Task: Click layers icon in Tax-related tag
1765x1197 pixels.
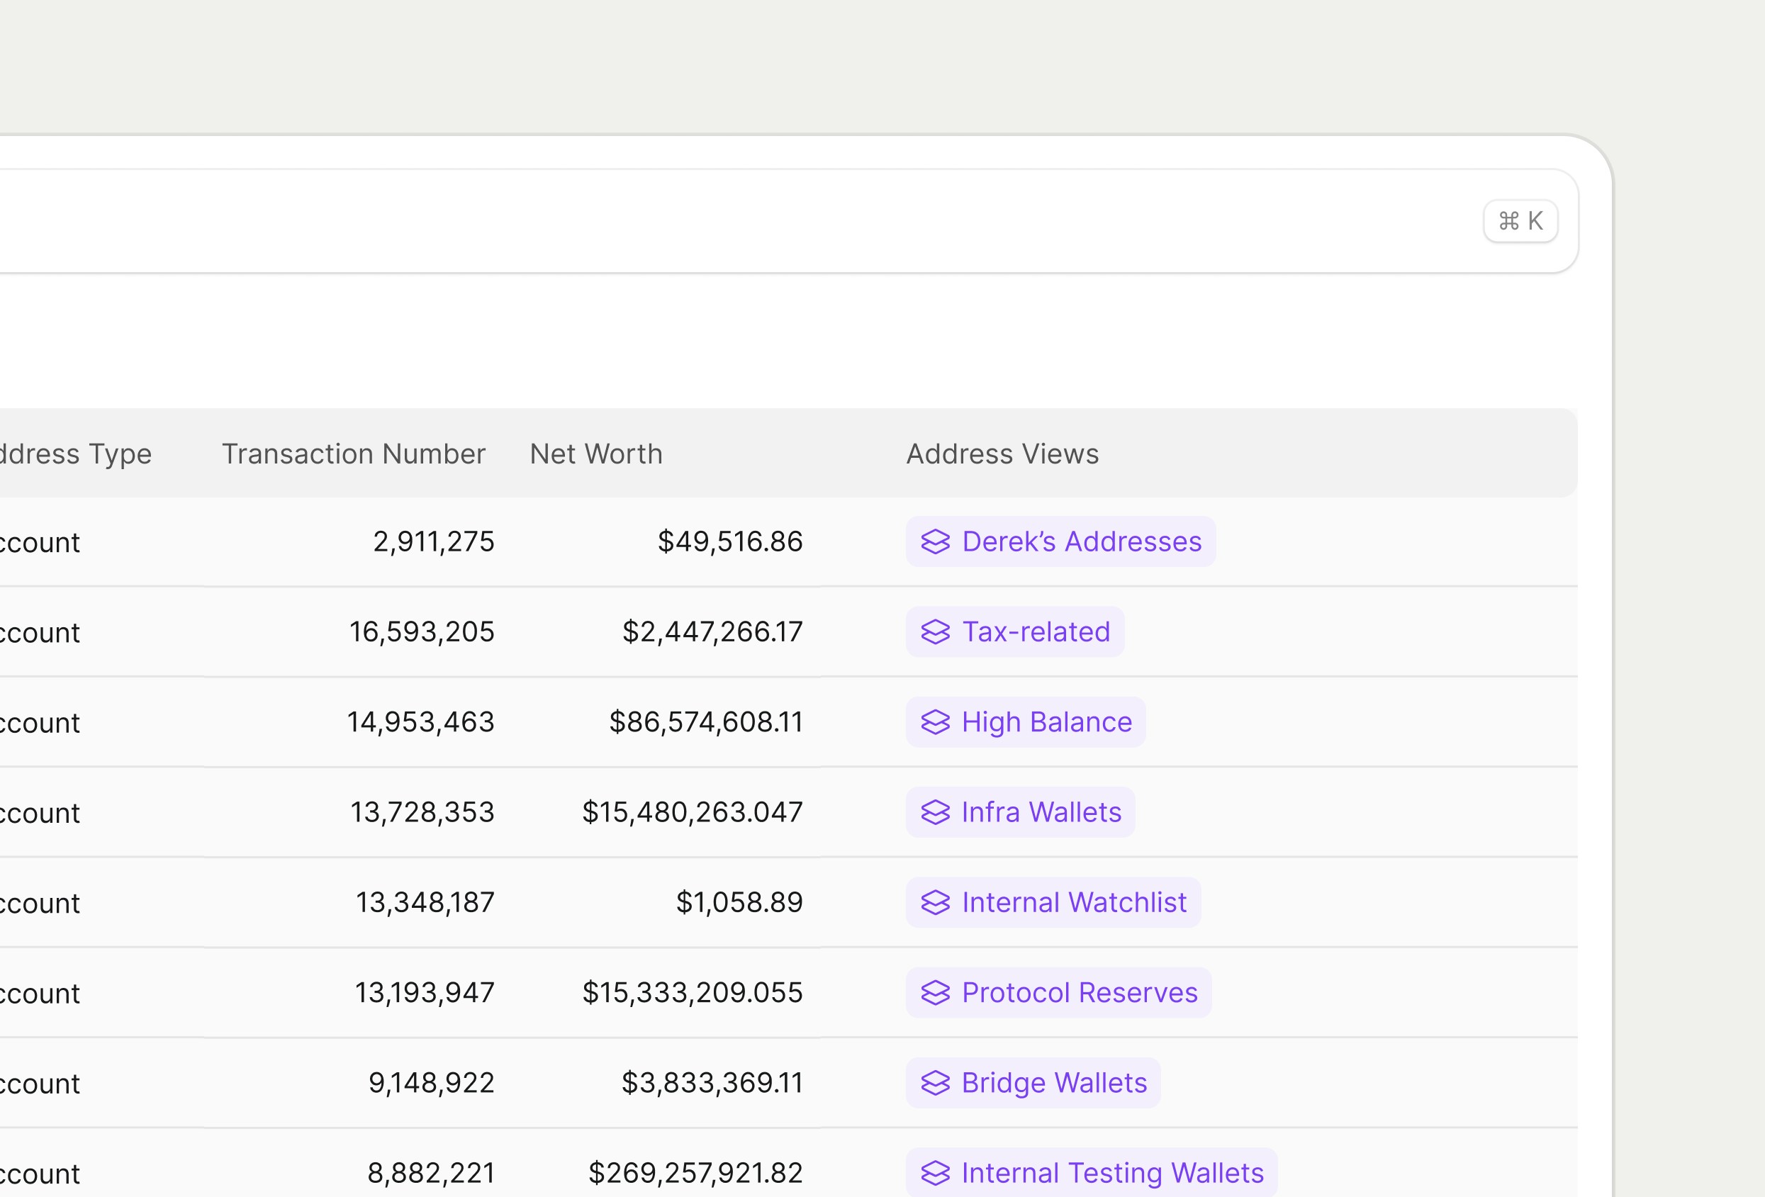Action: [x=935, y=632]
